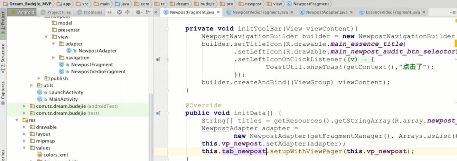Expand the utils package folder

click(x=32, y=85)
